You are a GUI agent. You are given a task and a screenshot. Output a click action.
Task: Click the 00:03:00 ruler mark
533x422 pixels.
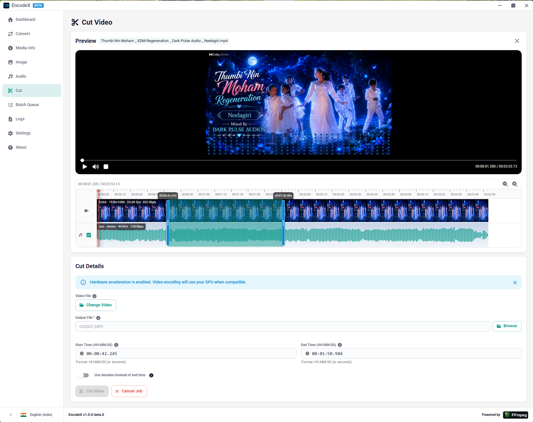[x=406, y=194]
